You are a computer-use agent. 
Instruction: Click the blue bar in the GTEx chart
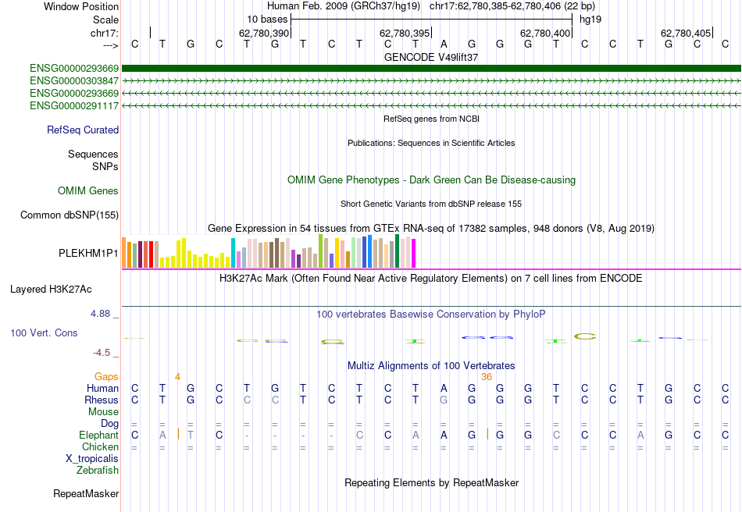tap(369, 251)
